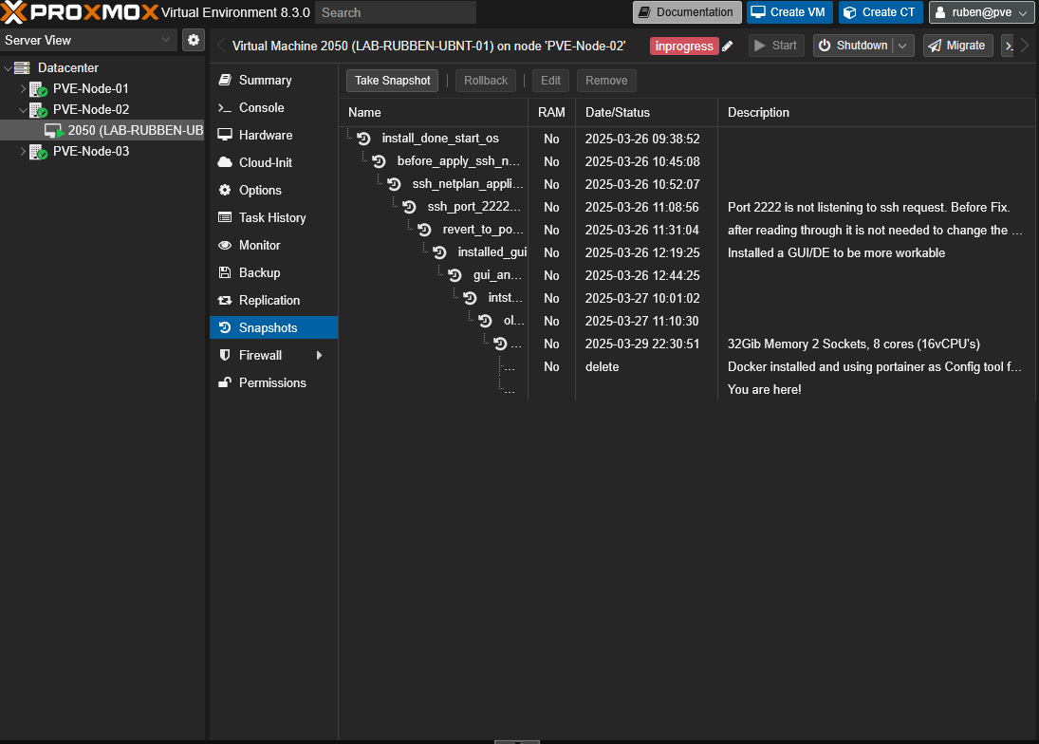Click the pencil icon next to inprogress tag

[x=728, y=46]
